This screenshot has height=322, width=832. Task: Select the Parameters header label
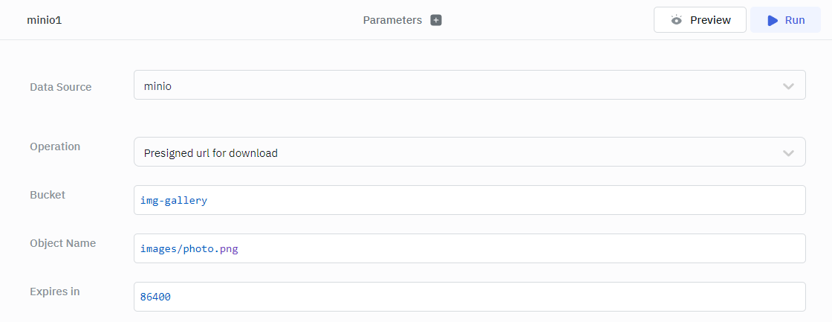click(x=392, y=20)
